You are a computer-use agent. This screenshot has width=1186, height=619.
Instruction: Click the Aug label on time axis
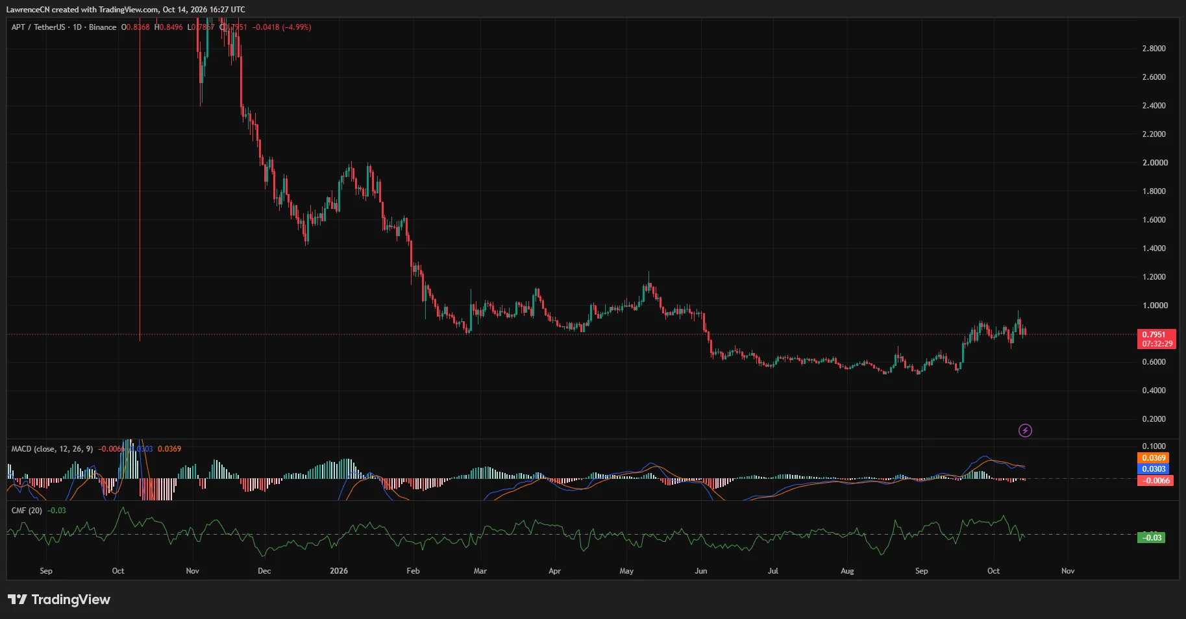pos(847,571)
